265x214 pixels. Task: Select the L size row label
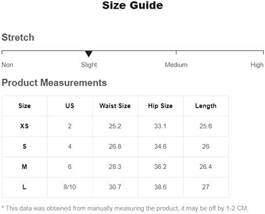pyautogui.click(x=24, y=187)
